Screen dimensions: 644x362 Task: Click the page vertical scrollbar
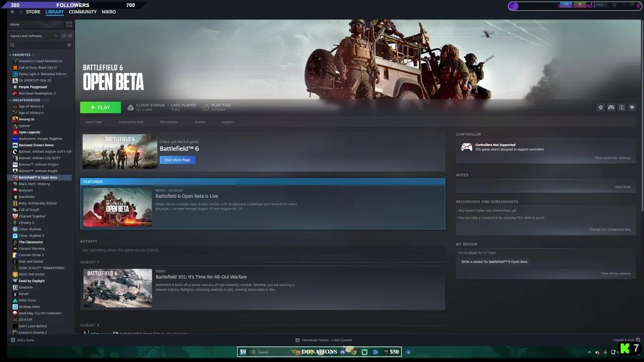[x=642, y=116]
